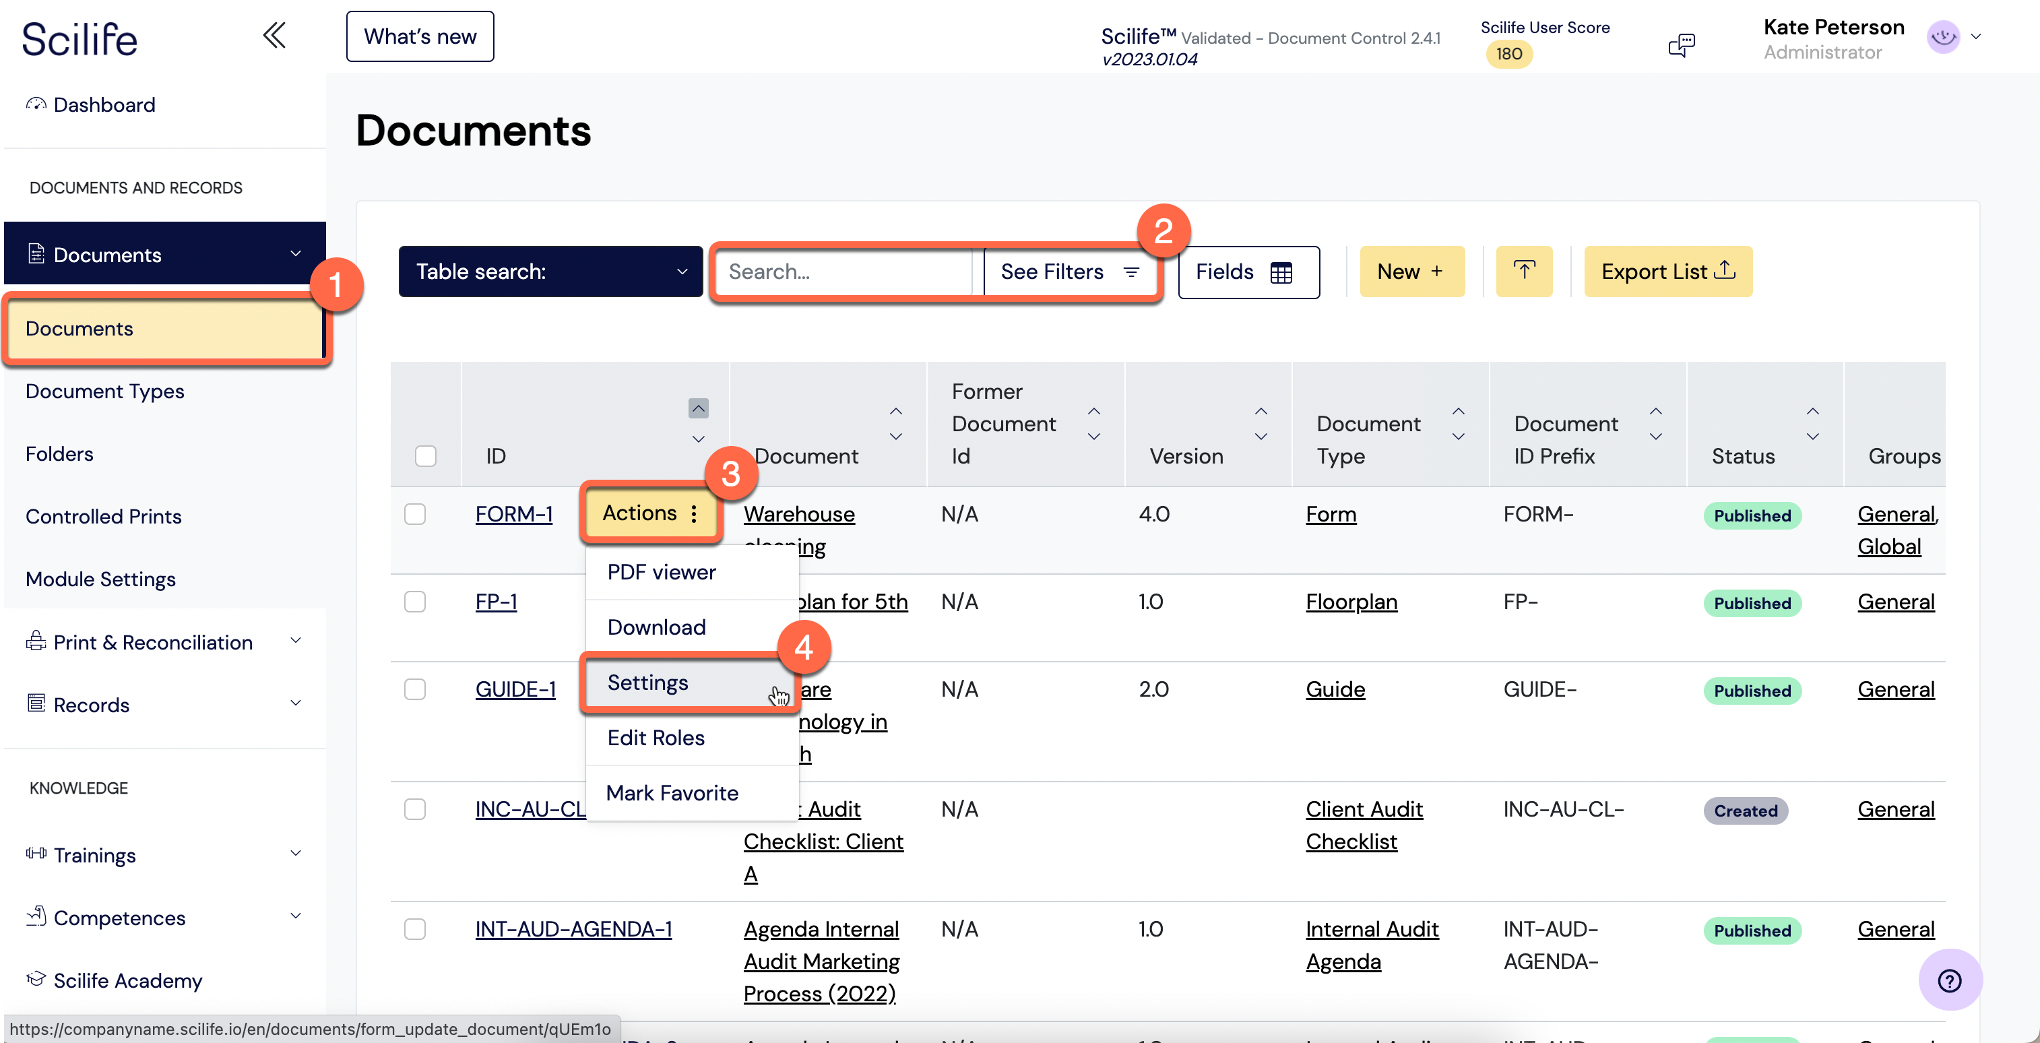
Task: Check the INT-AUD-AGENDA-1 row checkbox
Action: (415, 929)
